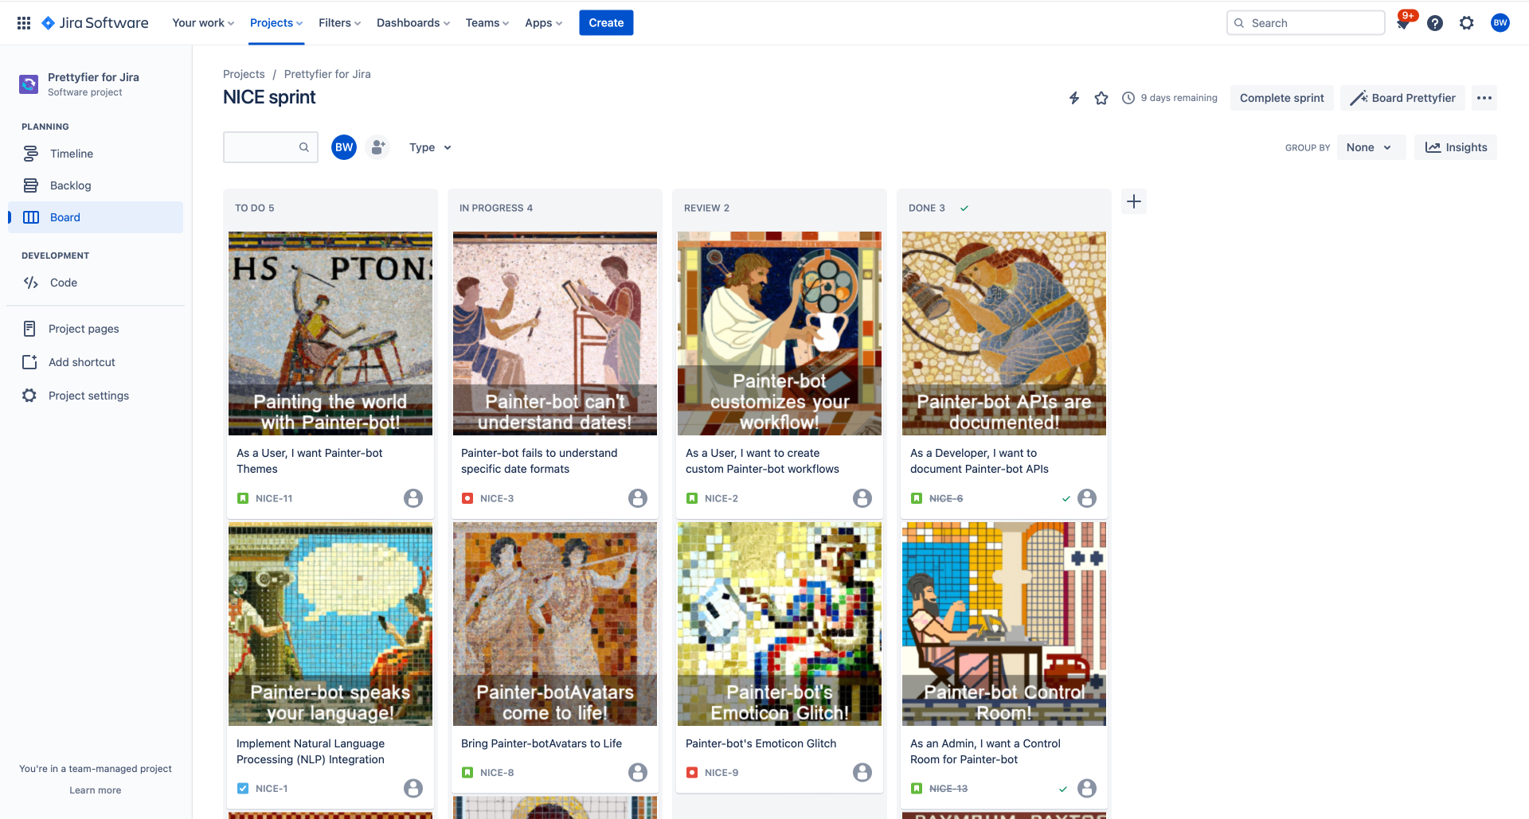Click the 9 days remaining indicator

coord(1170,98)
